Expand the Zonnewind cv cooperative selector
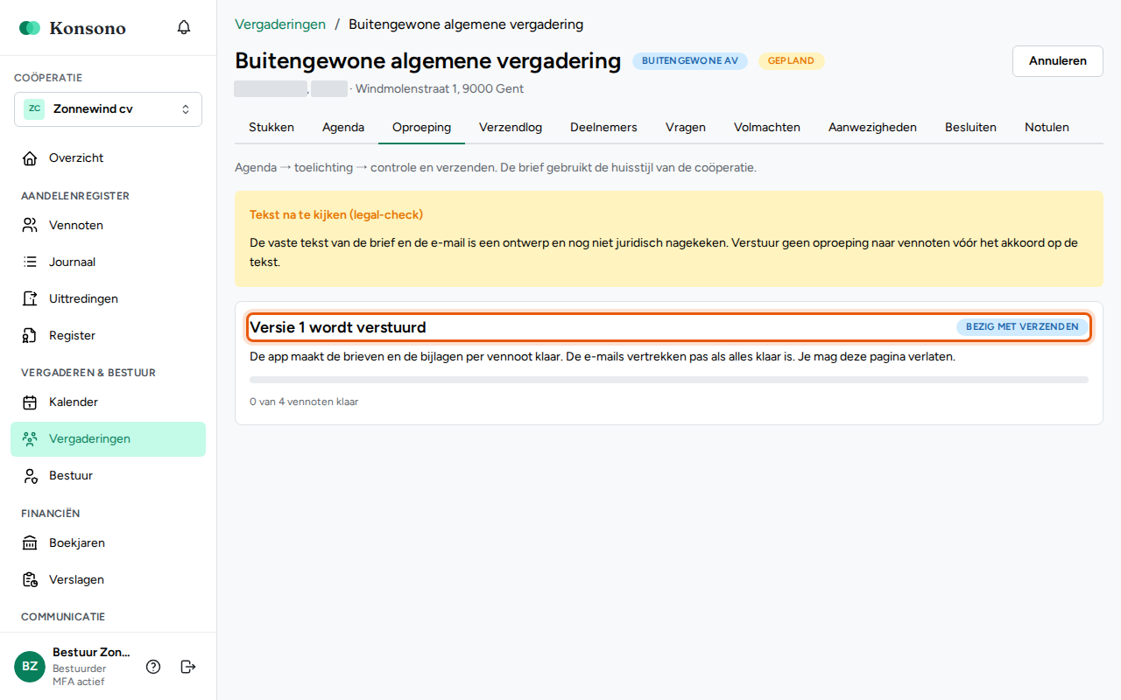 [108, 109]
